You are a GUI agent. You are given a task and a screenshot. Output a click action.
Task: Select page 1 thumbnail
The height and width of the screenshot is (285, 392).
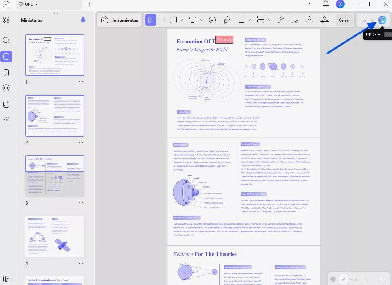click(55, 55)
